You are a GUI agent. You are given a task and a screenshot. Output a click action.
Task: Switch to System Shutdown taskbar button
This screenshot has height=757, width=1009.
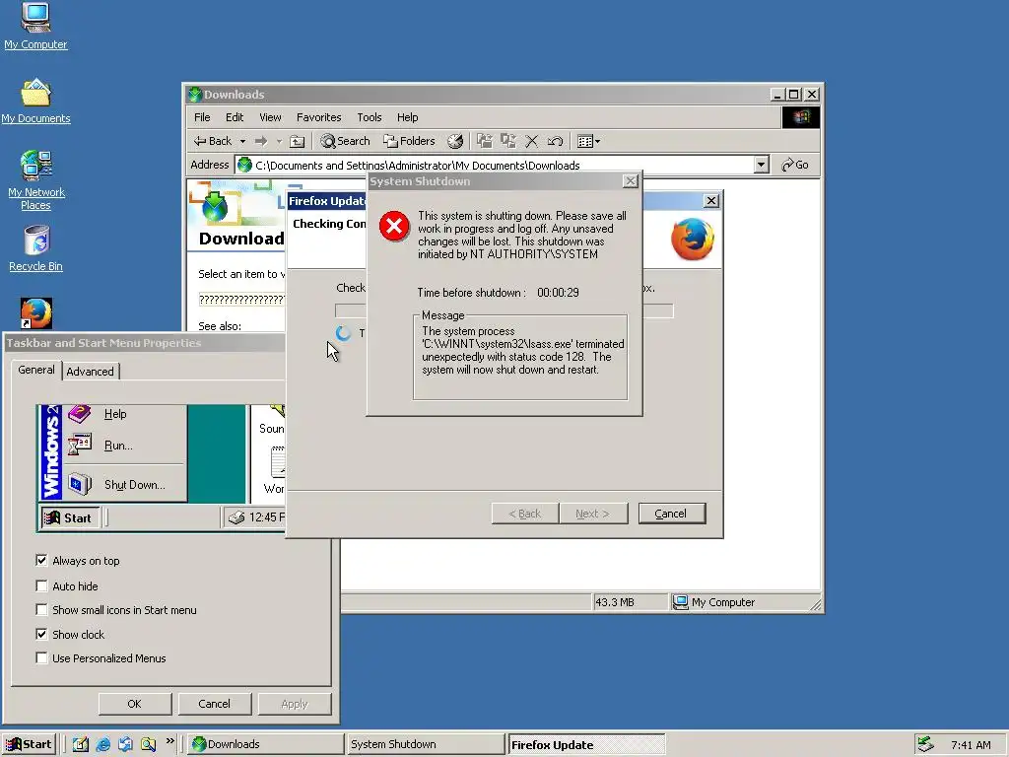pos(425,744)
